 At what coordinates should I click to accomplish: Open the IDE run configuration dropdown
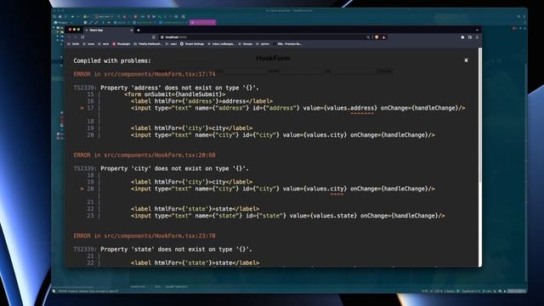104,17
